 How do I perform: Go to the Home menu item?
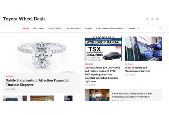[26, 28]
